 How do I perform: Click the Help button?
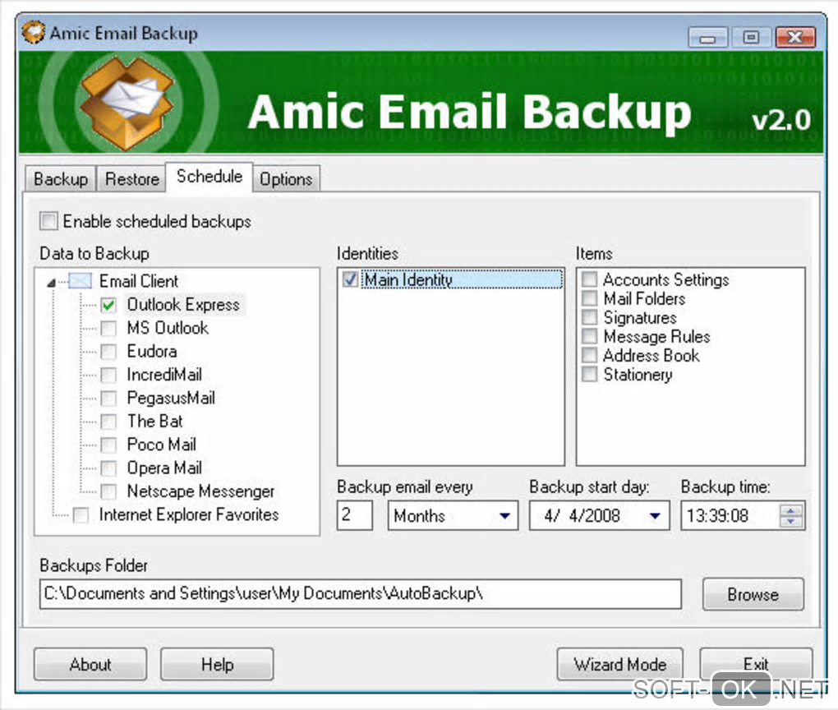coord(217,664)
